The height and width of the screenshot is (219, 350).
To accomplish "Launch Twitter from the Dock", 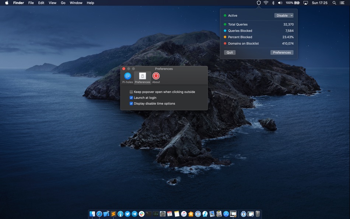I will pos(127,214).
